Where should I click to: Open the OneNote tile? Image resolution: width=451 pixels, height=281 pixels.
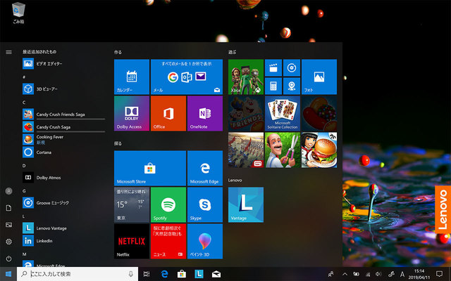[x=205, y=113]
